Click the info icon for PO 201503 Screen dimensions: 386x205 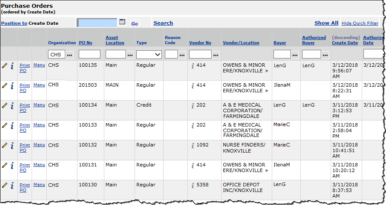point(12,86)
